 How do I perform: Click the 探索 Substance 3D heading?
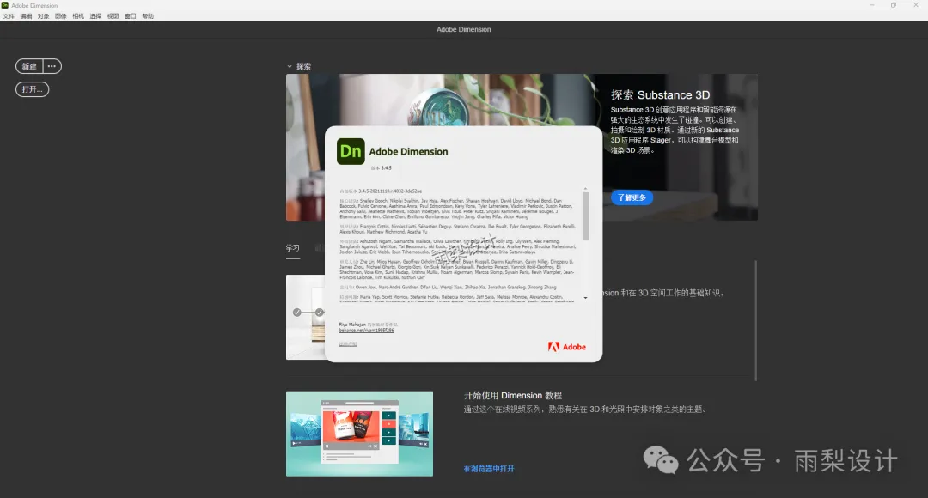tap(660, 94)
